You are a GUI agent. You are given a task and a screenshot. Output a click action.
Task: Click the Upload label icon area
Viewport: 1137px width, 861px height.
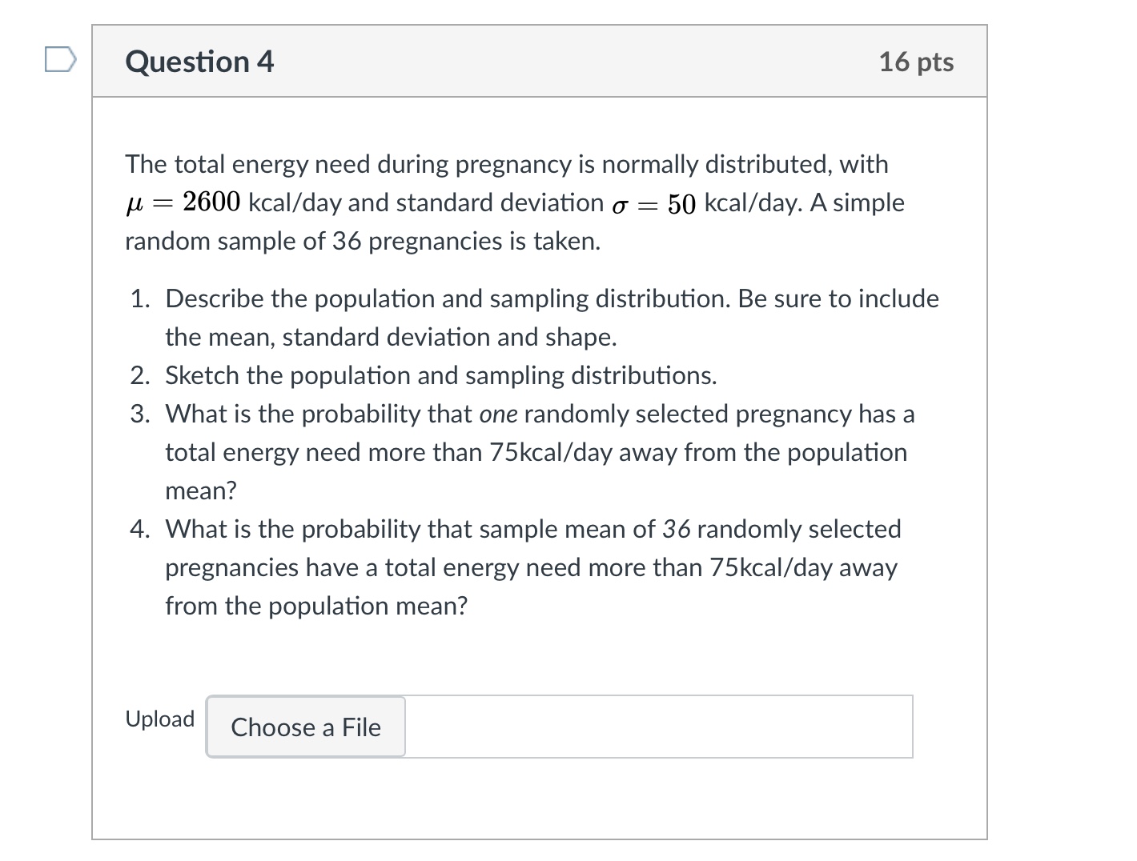click(x=160, y=719)
